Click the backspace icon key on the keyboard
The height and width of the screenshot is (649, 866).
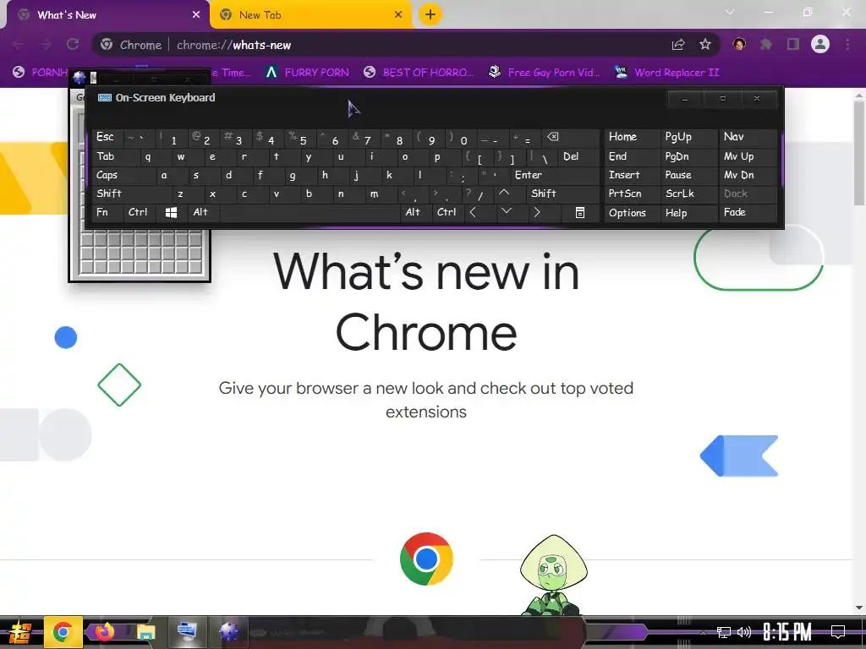point(571,138)
